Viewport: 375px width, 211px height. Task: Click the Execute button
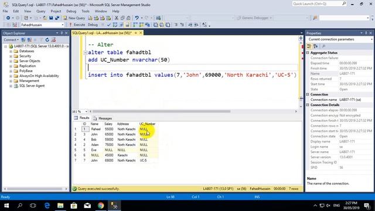coord(77,25)
